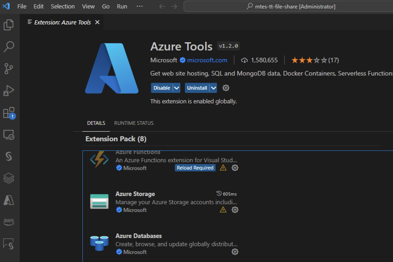
Task: Open gear settings for the Azure Functions entry
Action: coord(235,168)
